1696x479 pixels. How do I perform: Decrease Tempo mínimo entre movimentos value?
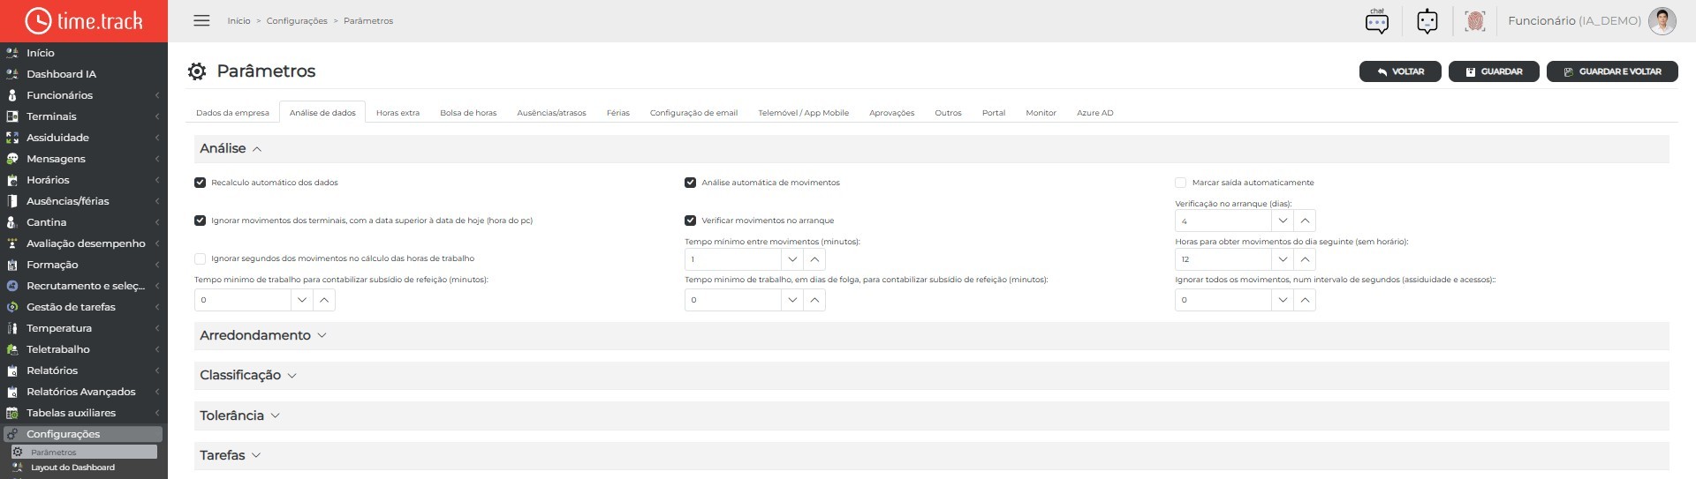792,259
